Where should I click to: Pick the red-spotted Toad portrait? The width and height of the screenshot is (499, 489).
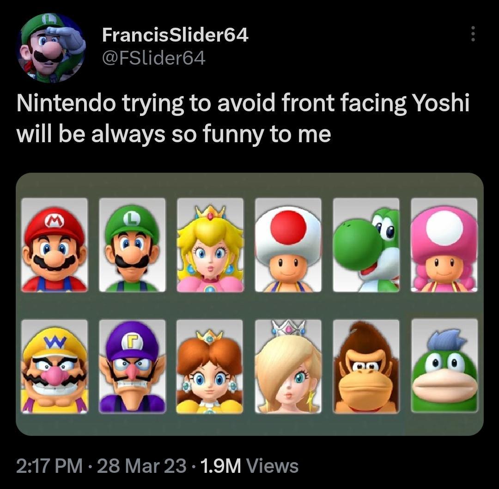pos(288,245)
